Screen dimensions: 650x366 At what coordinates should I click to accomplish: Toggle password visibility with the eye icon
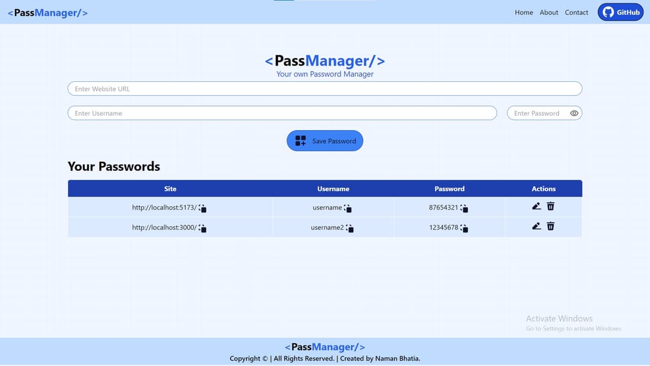tap(574, 113)
